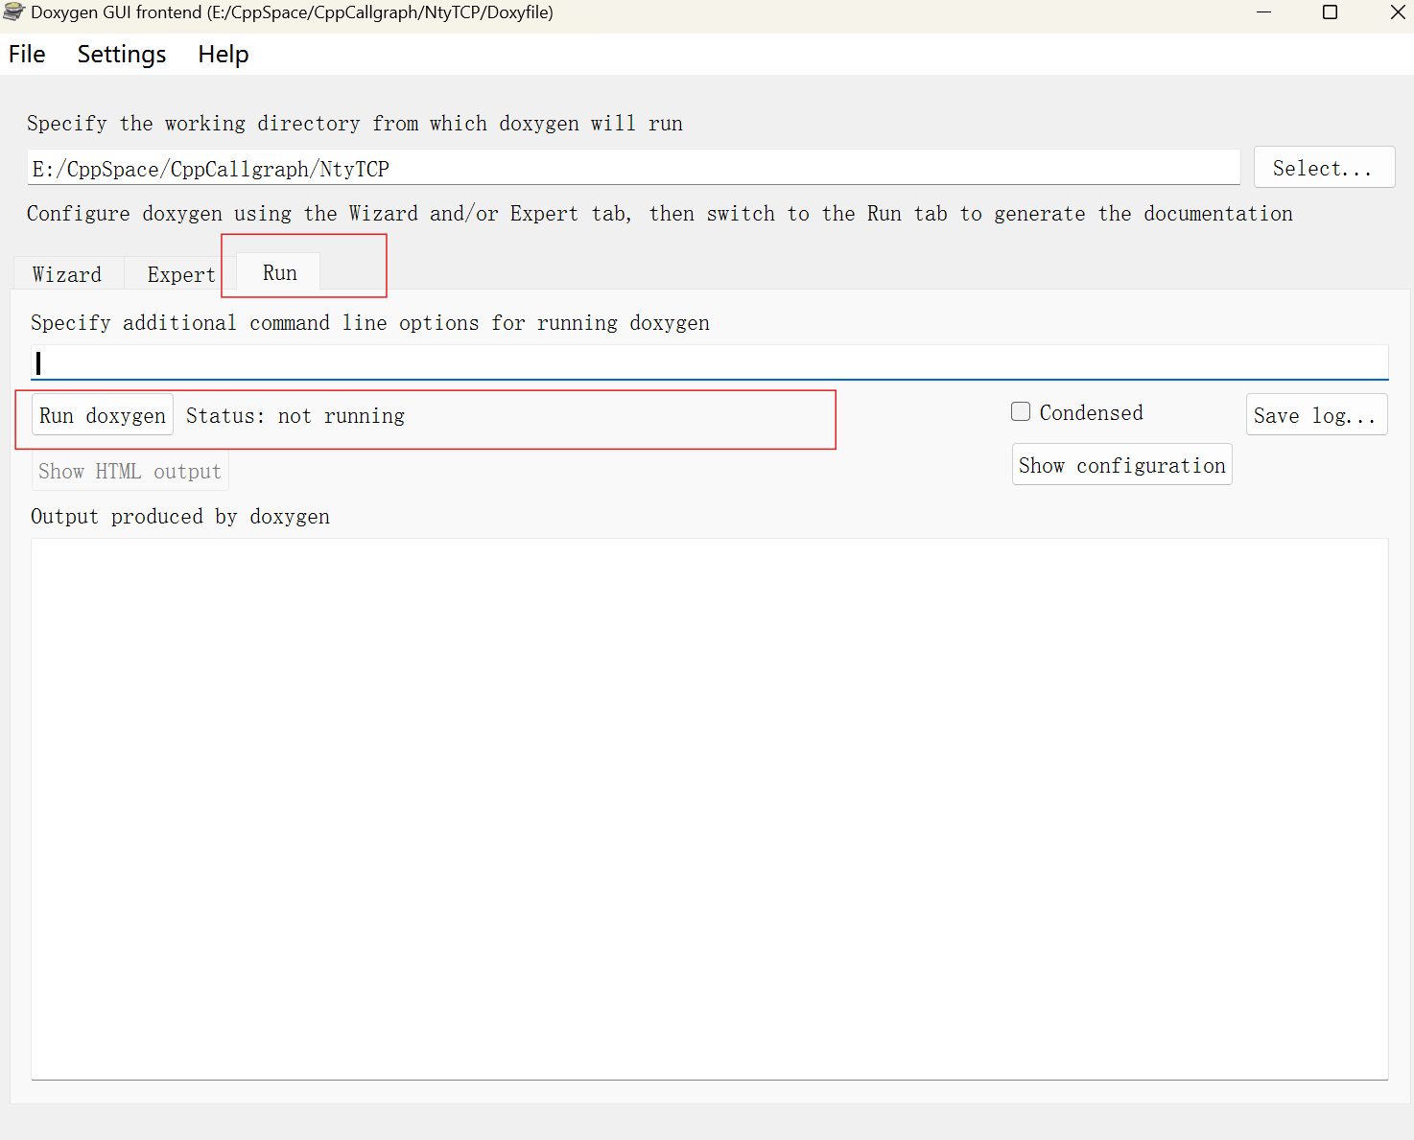Open the Help menu
Viewport: 1414px width, 1140px height.
(x=224, y=55)
